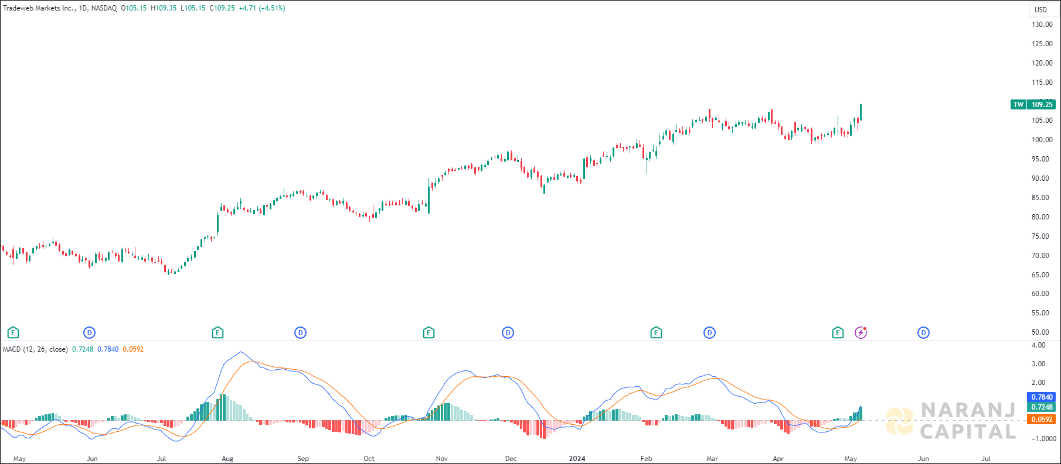This screenshot has height=464, width=1061.
Task: Click the orange 0.0592 signal axis label
Action: click(x=1042, y=420)
